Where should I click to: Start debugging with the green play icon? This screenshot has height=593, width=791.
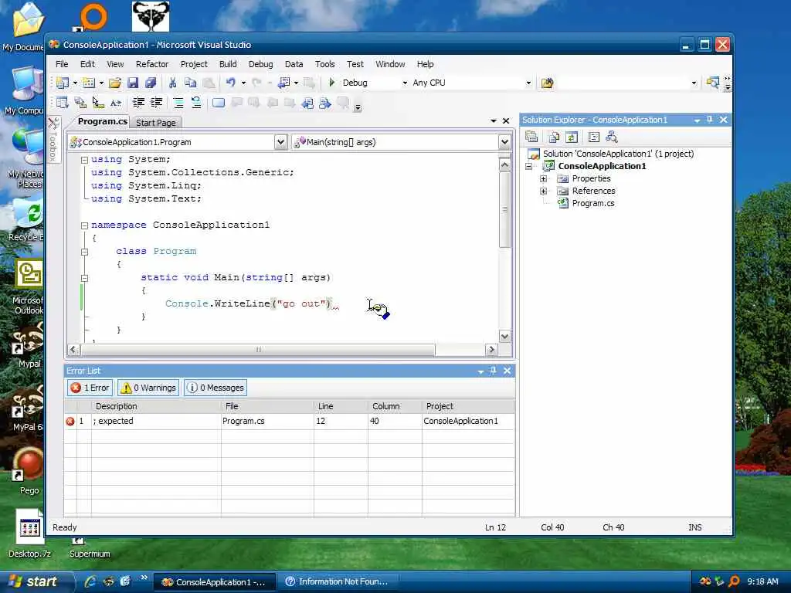(331, 82)
